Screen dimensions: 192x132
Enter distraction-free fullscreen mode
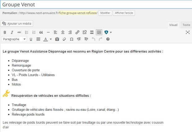click(x=188, y=32)
